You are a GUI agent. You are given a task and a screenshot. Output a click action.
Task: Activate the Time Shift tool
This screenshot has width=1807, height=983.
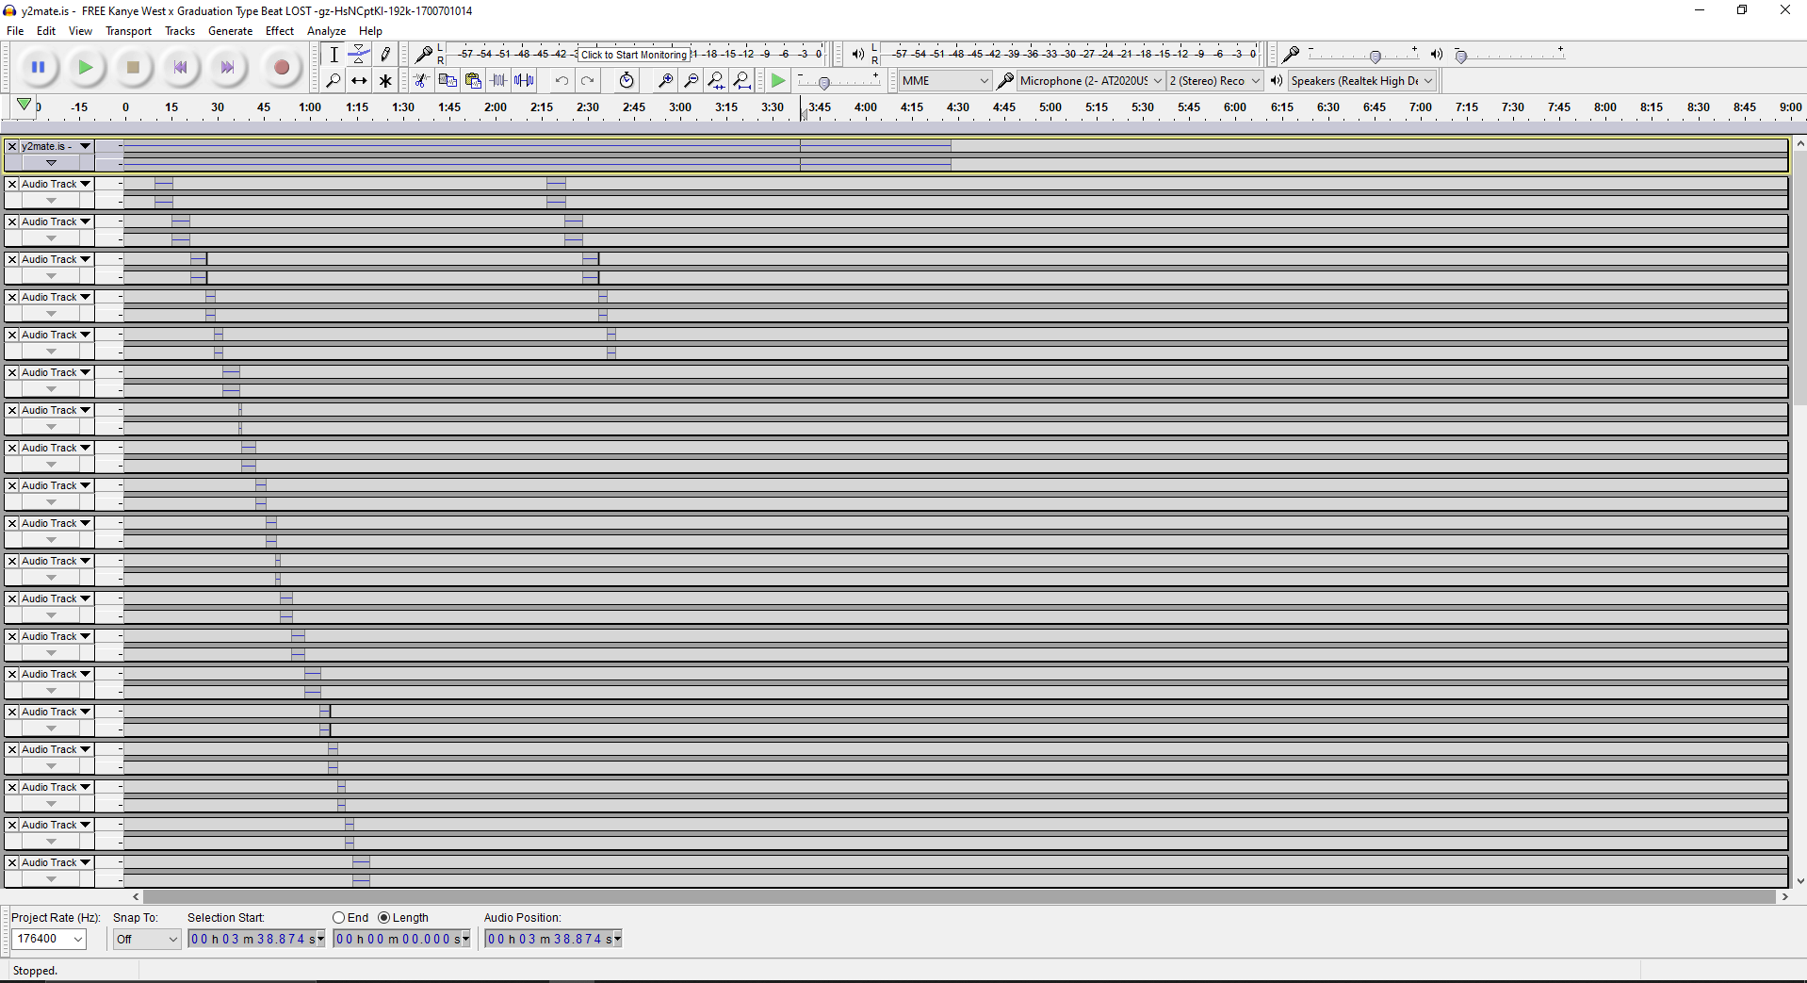tap(359, 81)
